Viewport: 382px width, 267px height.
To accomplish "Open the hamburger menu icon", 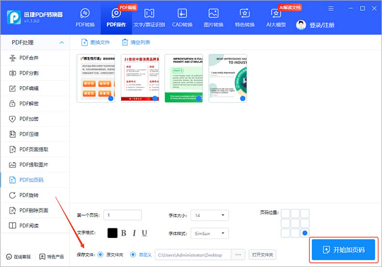I will tap(331, 9).
